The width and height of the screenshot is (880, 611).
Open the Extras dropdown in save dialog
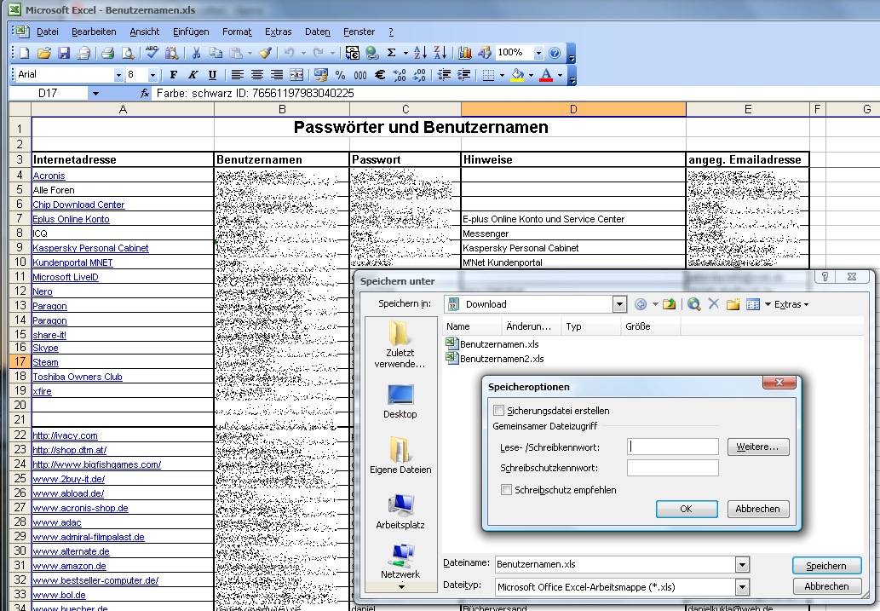(791, 304)
